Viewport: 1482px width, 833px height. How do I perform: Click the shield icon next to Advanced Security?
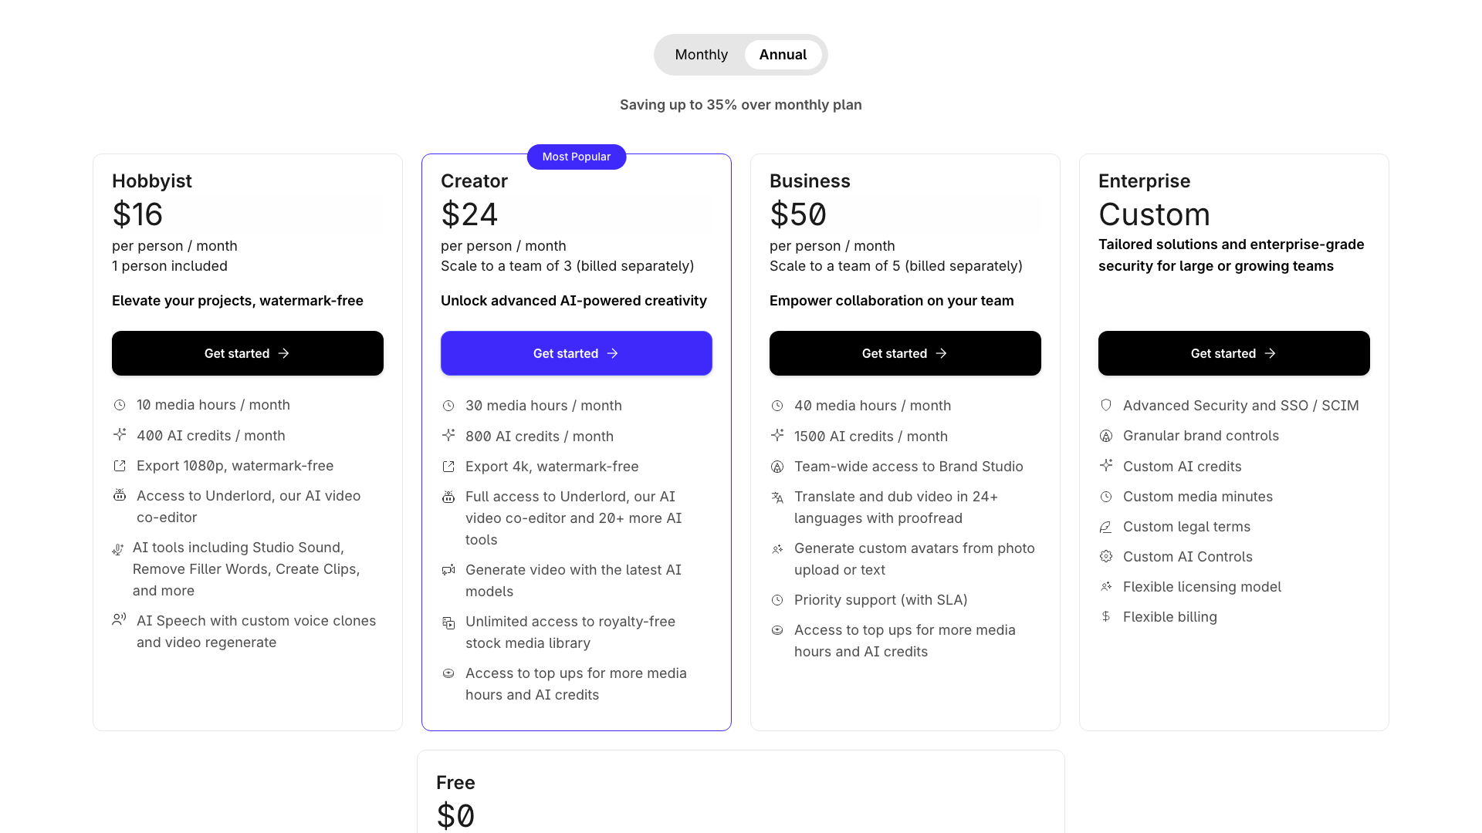(1106, 405)
